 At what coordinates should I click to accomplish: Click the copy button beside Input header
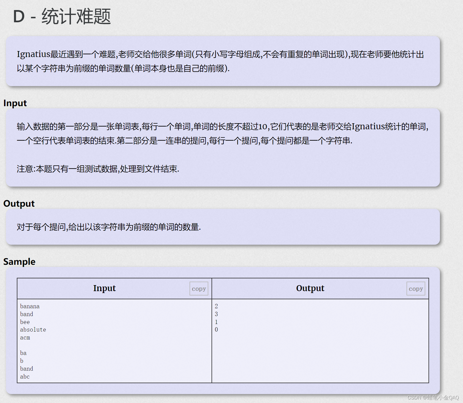(199, 288)
